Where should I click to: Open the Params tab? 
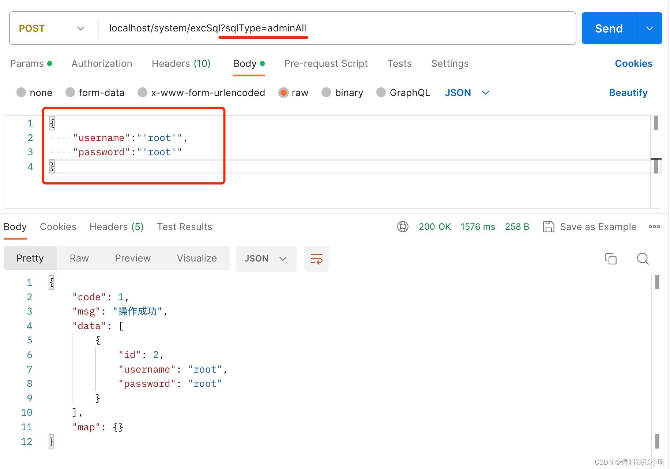31,64
